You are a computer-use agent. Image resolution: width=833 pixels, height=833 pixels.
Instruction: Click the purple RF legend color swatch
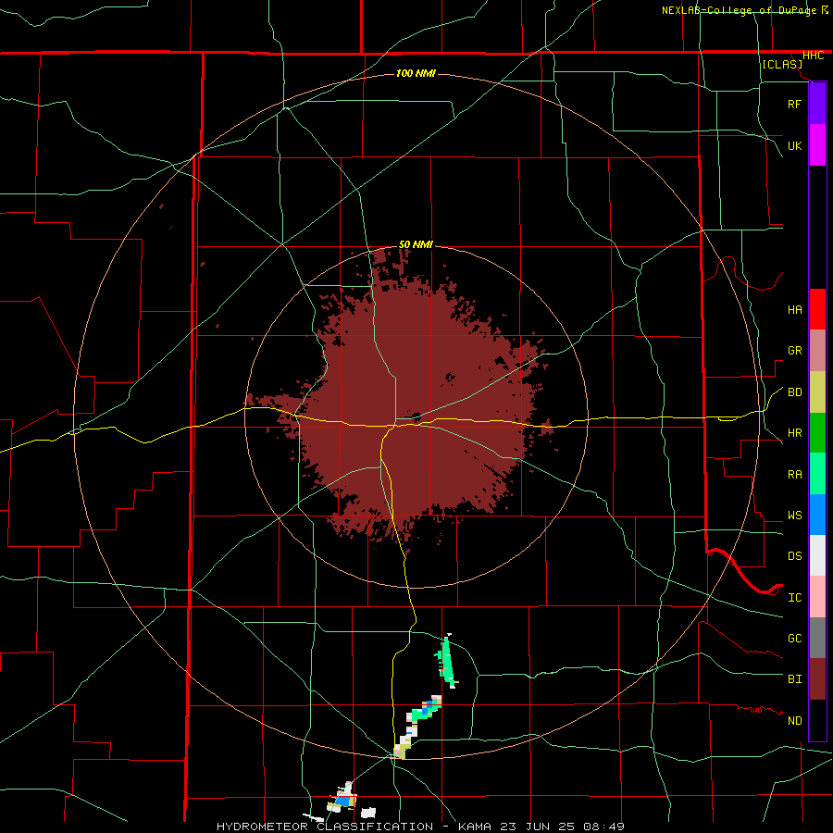pyautogui.click(x=817, y=103)
